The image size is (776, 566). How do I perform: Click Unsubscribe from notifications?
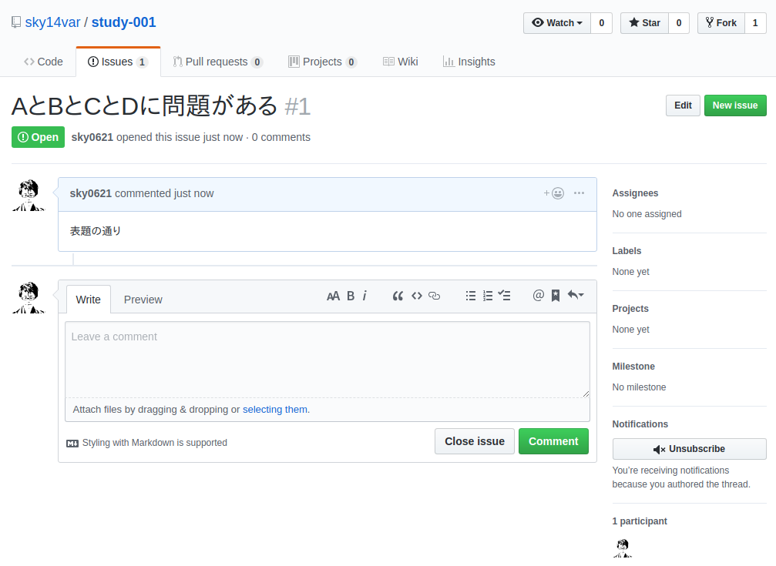tap(690, 449)
